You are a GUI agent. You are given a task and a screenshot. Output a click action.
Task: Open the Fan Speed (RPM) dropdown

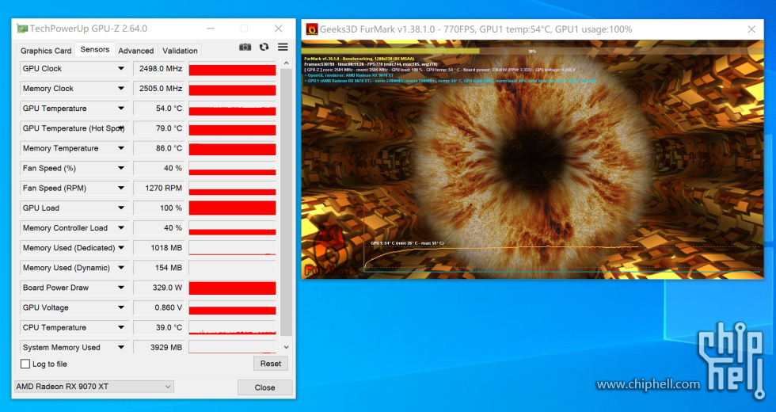coord(120,188)
